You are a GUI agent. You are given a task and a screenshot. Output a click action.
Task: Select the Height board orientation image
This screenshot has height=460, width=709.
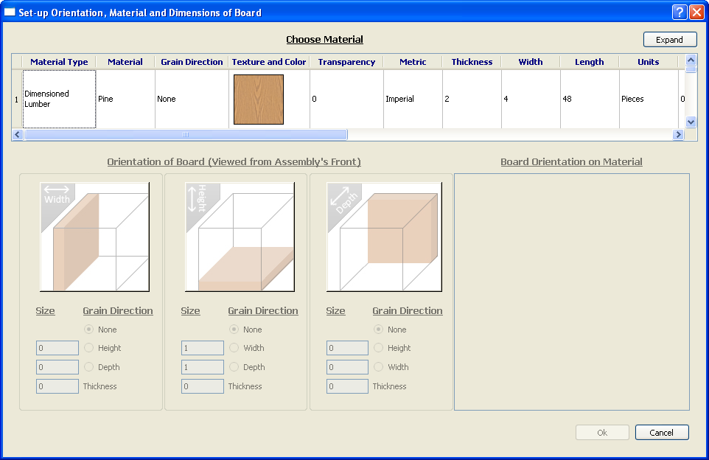[240, 237]
